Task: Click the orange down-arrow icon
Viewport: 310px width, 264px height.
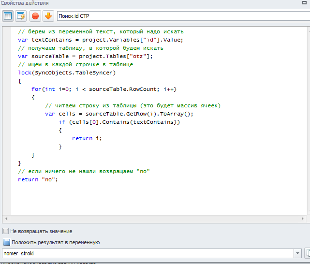Action: click(48, 16)
